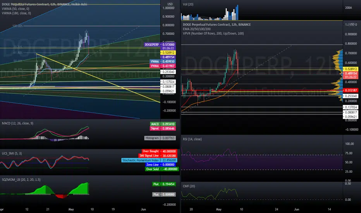Click the 12 date on left time axis
This screenshot has height=213, width=361.
tap(27, 209)
